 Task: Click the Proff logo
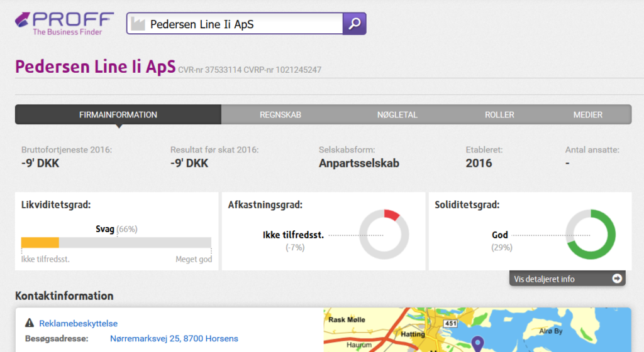coord(65,24)
